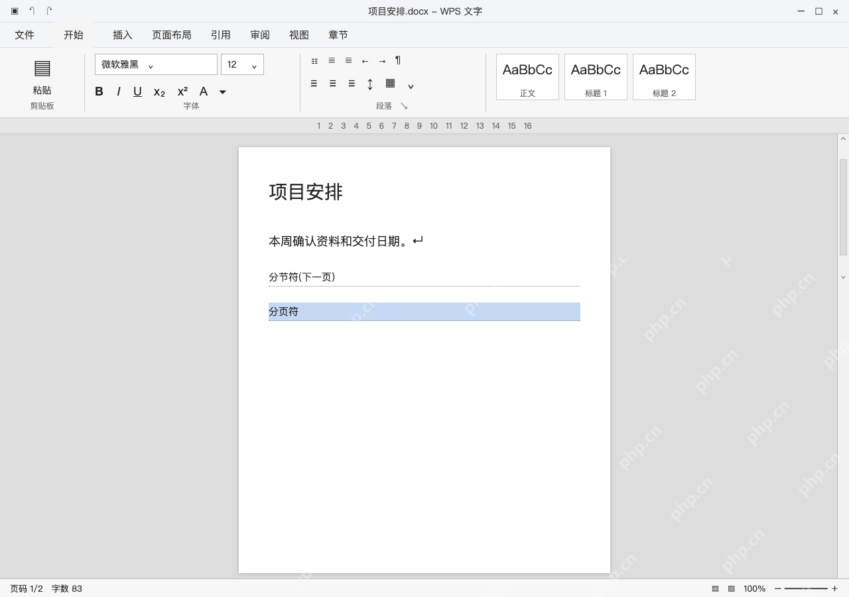Click the vertical scrollbar's down arrow
This screenshot has width=849, height=597.
tap(843, 277)
